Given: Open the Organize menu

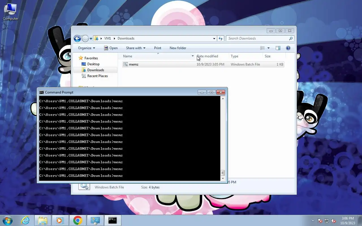Looking at the screenshot, I should (87, 48).
